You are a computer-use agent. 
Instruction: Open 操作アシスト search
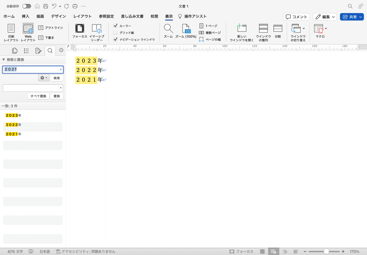click(x=192, y=17)
